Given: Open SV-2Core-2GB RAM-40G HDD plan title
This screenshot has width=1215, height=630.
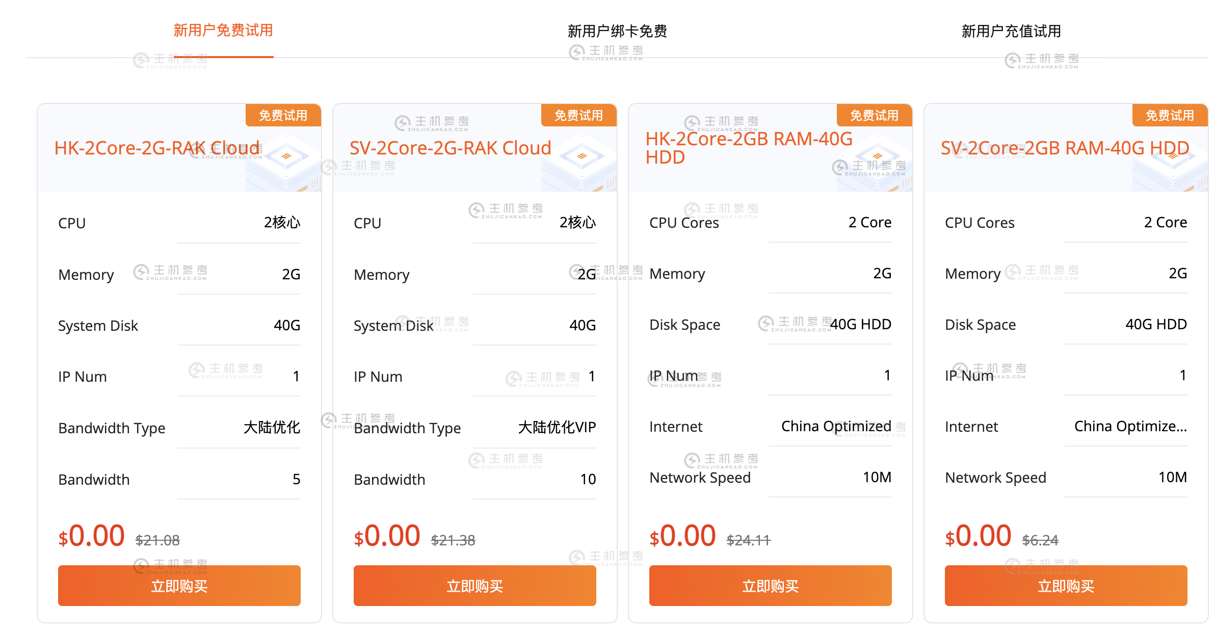Looking at the screenshot, I should [x=1065, y=148].
